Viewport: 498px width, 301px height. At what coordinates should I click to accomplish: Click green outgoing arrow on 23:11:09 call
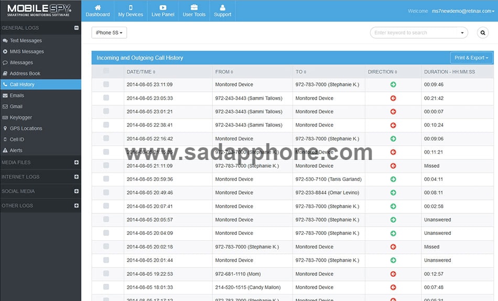393,84
